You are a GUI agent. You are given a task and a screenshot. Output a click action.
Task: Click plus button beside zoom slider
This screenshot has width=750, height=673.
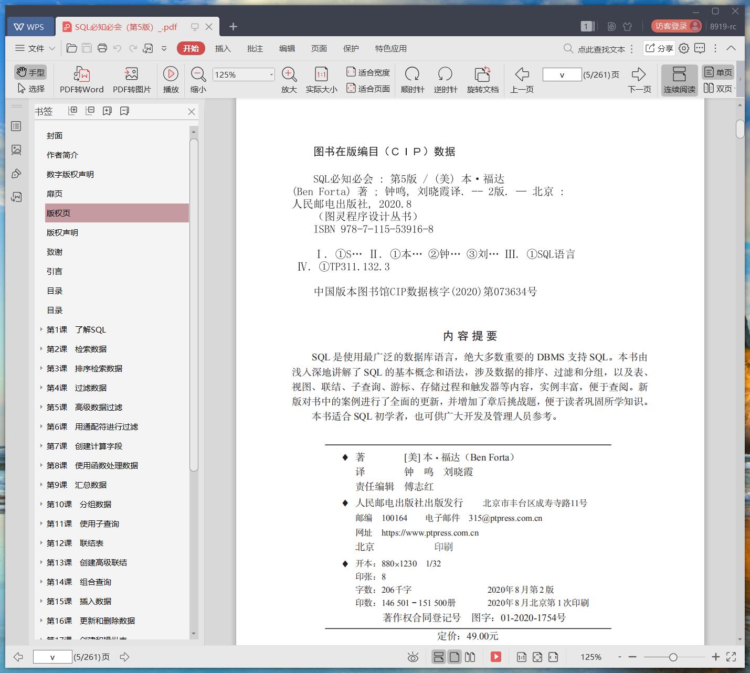tap(715, 657)
